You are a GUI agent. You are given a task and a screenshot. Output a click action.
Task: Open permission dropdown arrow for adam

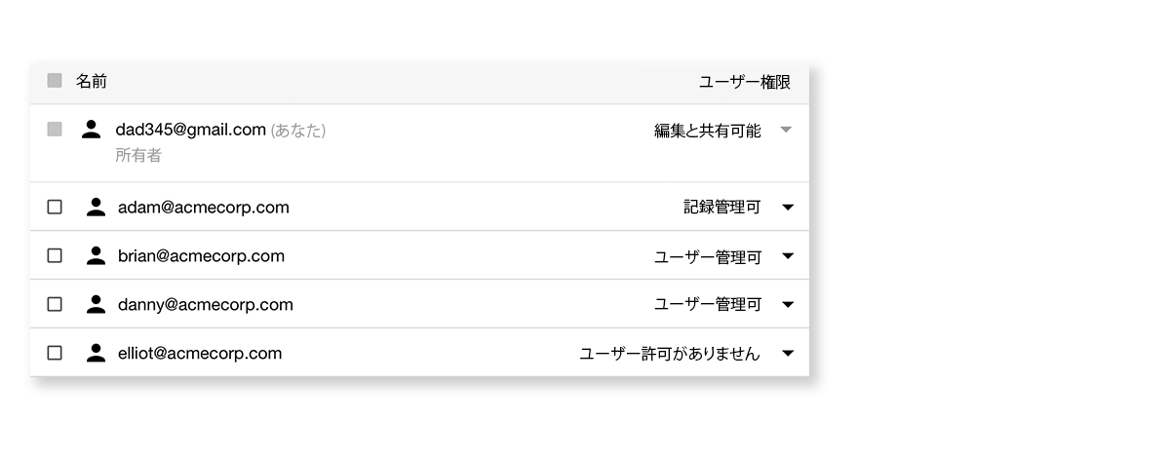[789, 208]
